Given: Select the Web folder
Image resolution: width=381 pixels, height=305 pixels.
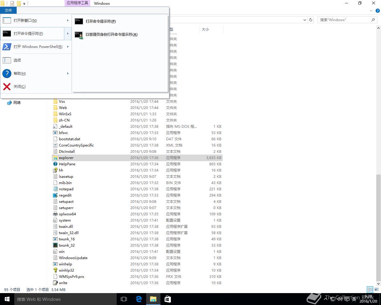Looking at the screenshot, I should pos(63,108).
